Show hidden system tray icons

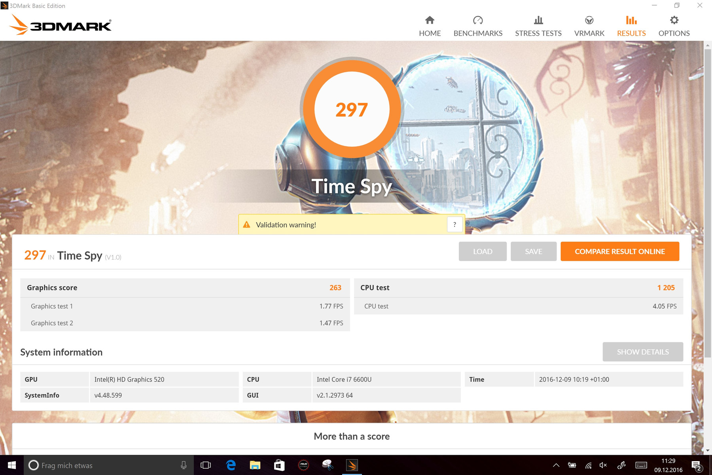click(556, 465)
